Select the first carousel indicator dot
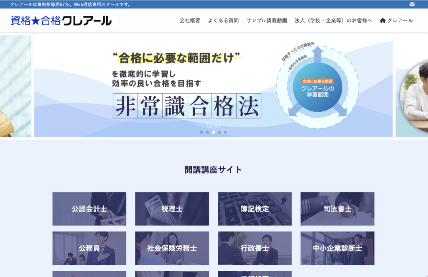Image resolution: width=428 pixels, height=277 pixels. (201, 132)
